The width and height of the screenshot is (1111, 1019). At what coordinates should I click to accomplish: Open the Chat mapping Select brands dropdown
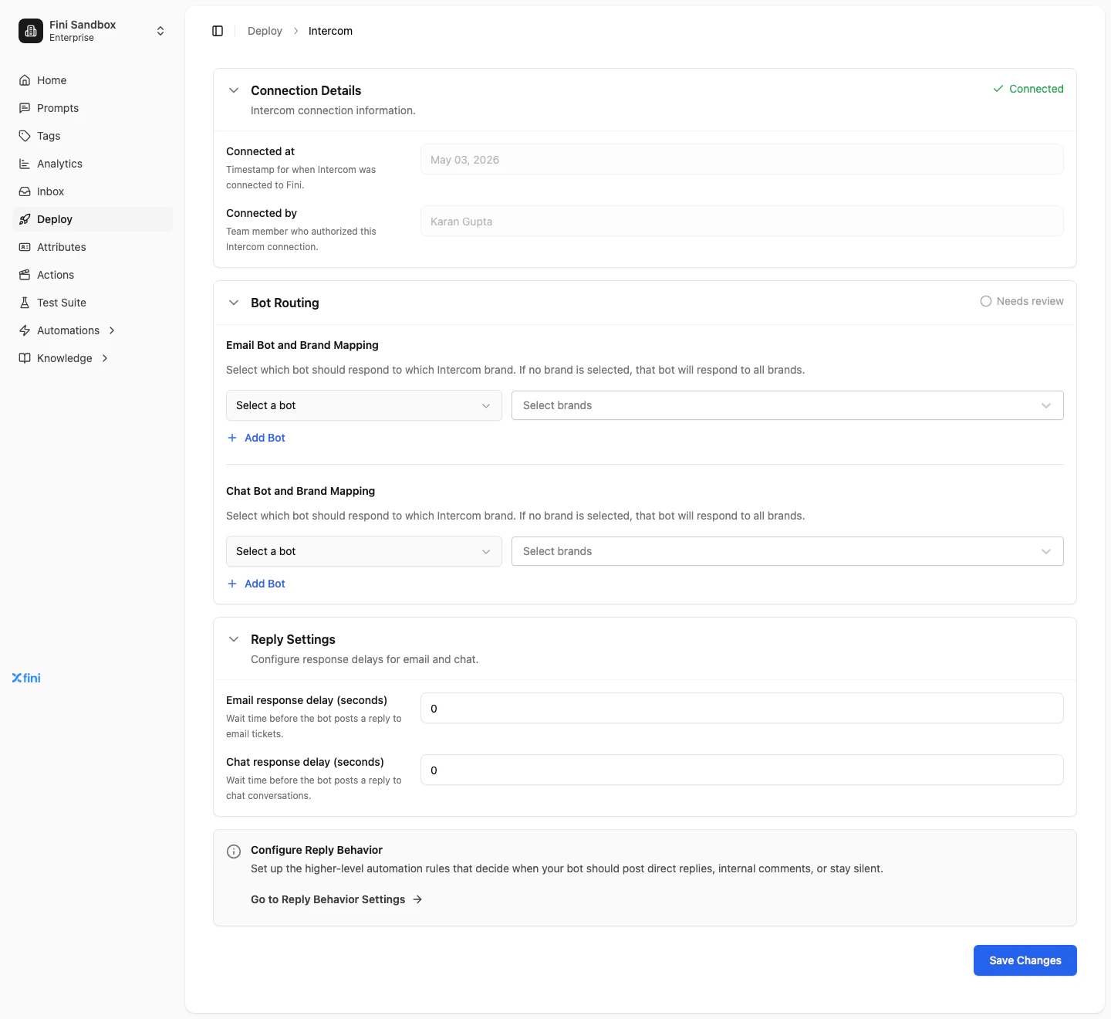[788, 551]
